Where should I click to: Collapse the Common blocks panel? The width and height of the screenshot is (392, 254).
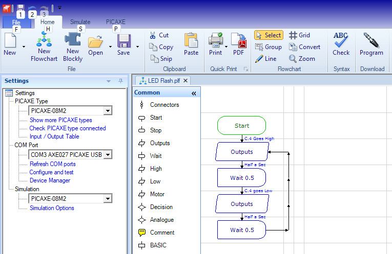[x=194, y=93]
